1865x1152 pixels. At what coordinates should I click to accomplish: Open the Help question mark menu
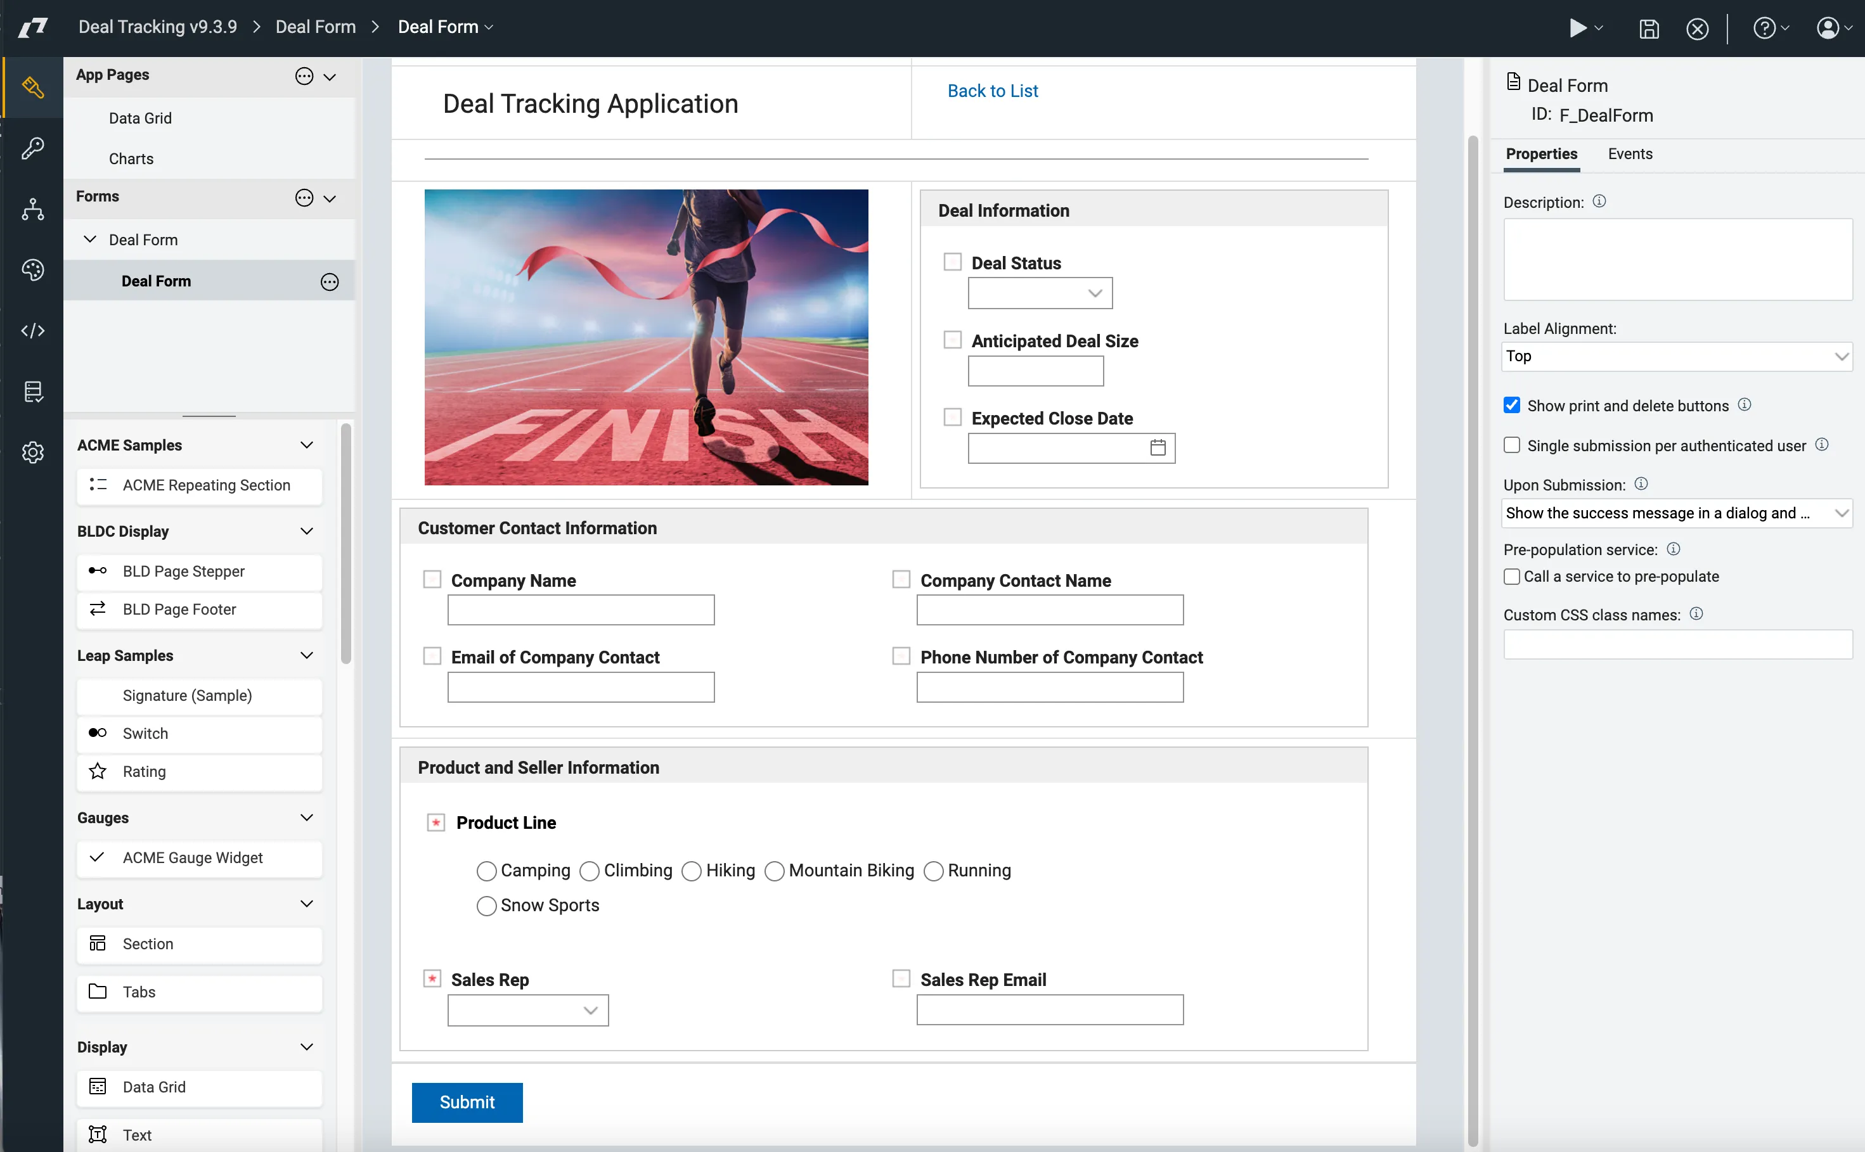pos(1764,28)
